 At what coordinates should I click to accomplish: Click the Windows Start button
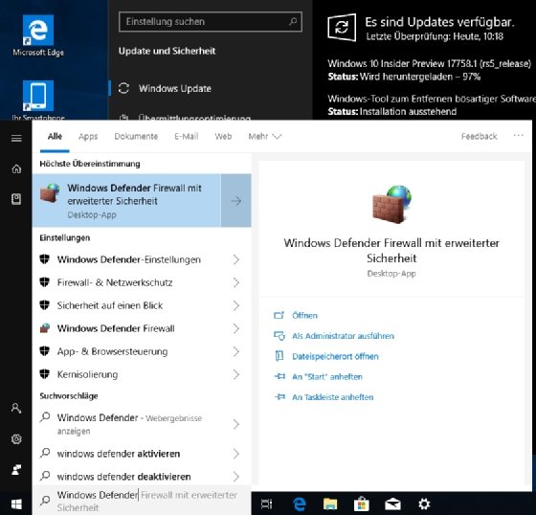click(x=16, y=504)
